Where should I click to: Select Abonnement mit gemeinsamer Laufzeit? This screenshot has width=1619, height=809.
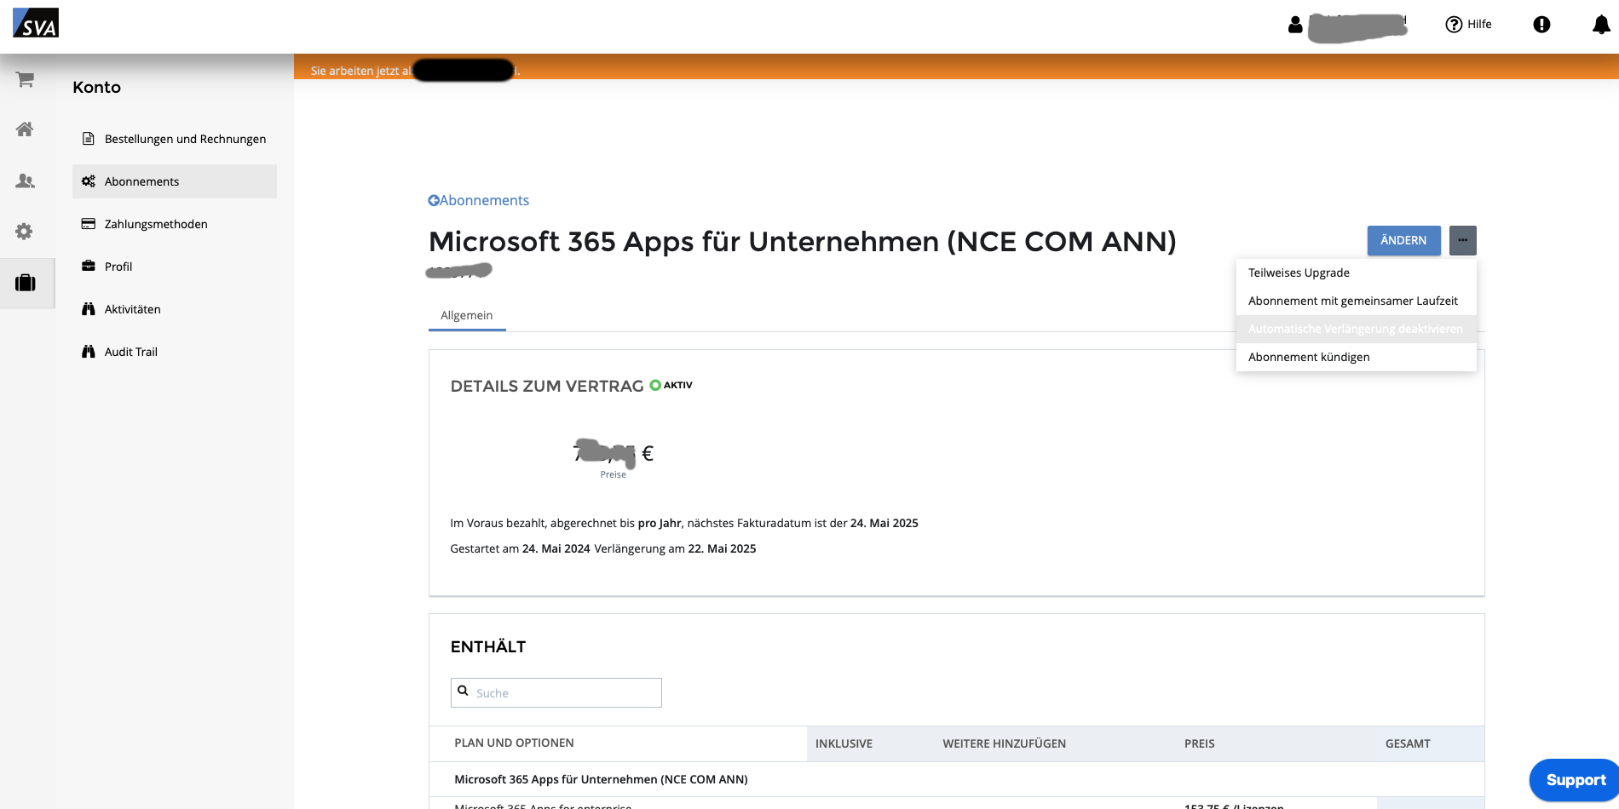[1352, 301]
